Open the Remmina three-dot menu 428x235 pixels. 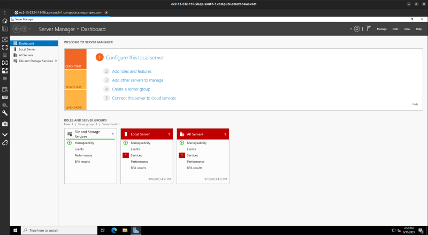point(5,12)
